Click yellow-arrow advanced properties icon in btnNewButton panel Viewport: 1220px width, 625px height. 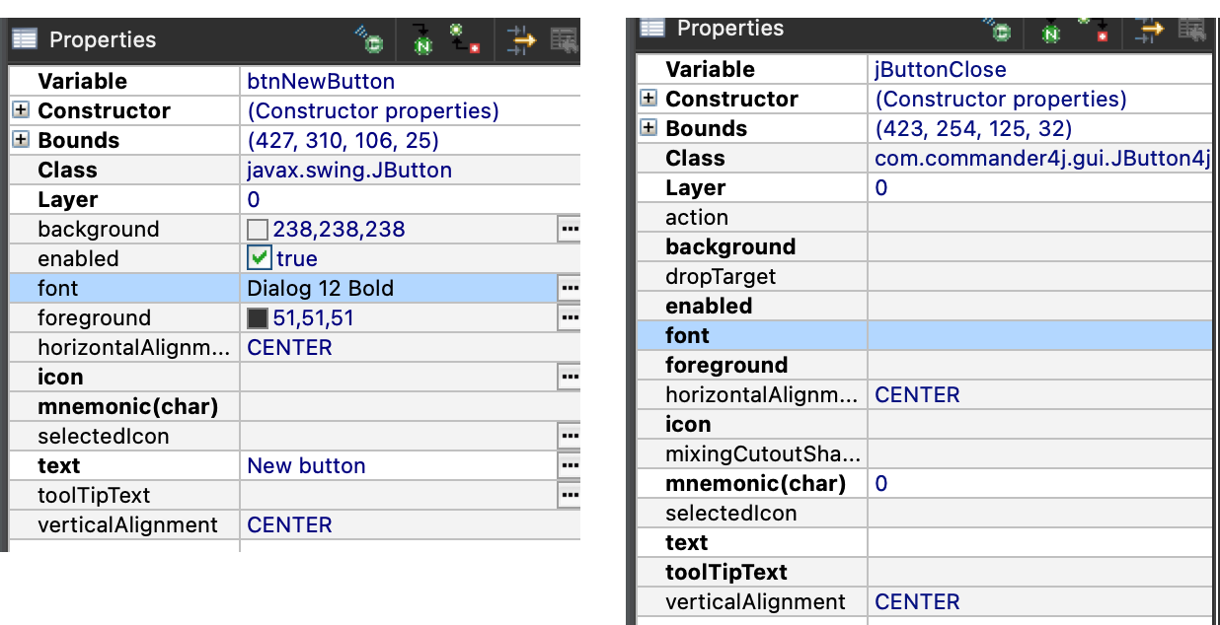pyautogui.click(x=521, y=40)
